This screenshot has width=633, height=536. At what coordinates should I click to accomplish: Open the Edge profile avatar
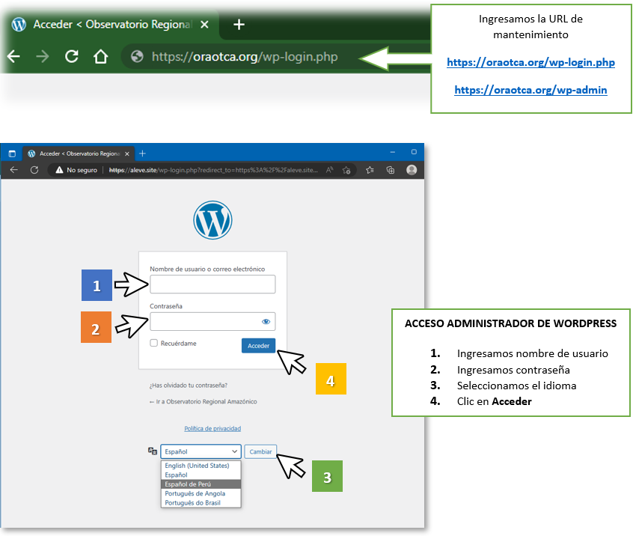(412, 170)
